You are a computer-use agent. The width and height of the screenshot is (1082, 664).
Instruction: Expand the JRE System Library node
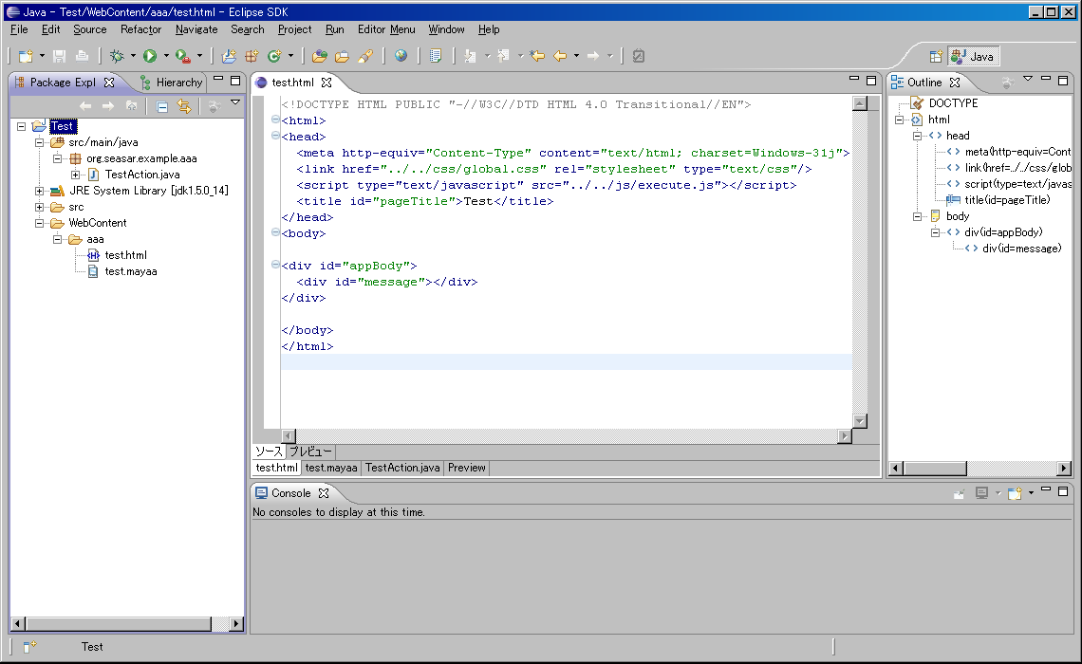[39, 191]
